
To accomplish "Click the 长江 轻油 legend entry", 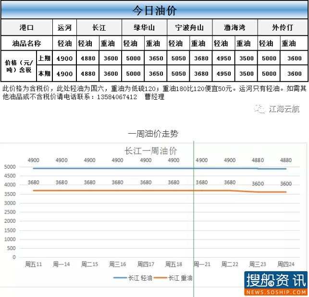I will [x=133, y=278].
